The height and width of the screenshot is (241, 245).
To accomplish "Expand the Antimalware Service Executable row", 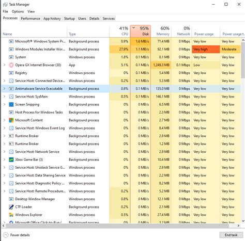I will click(x=5, y=89).
